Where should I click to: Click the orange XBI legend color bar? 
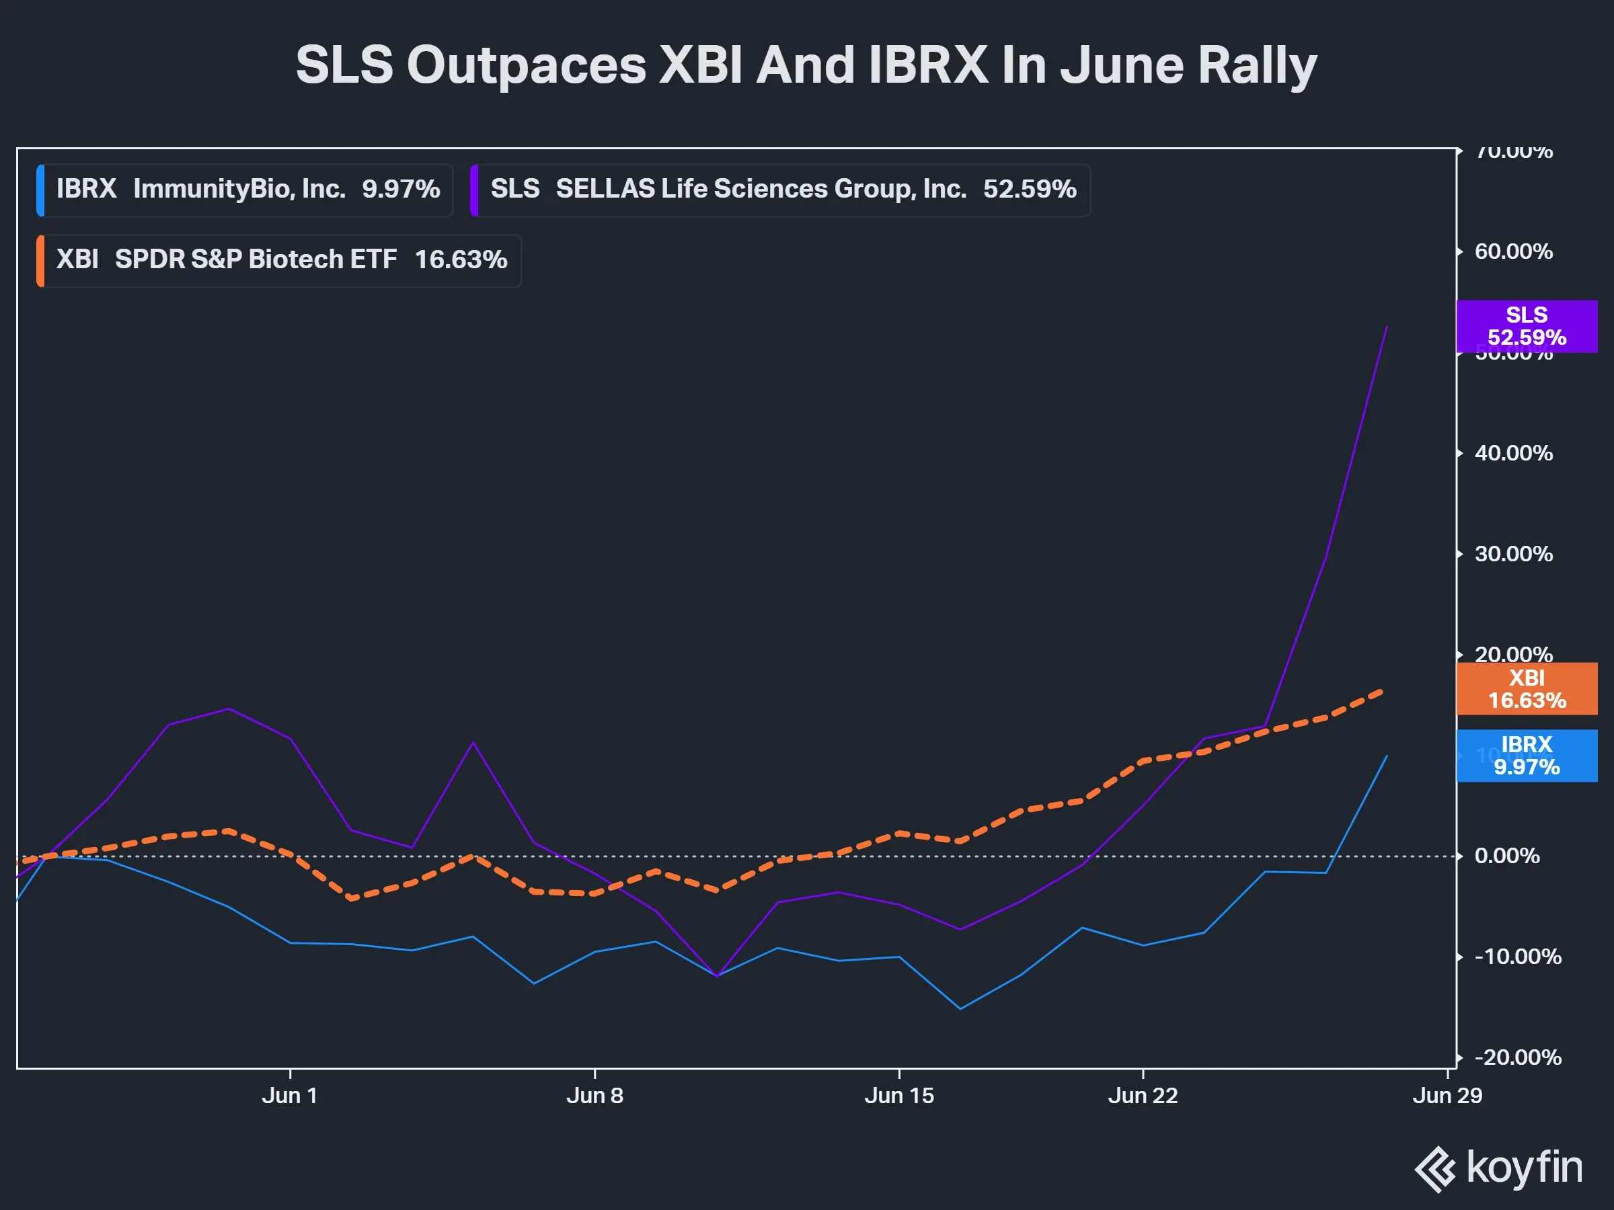[x=41, y=260]
